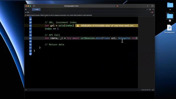Click the Build Succeeded activity status
This screenshot has width=176, height=99.
(71, 6)
